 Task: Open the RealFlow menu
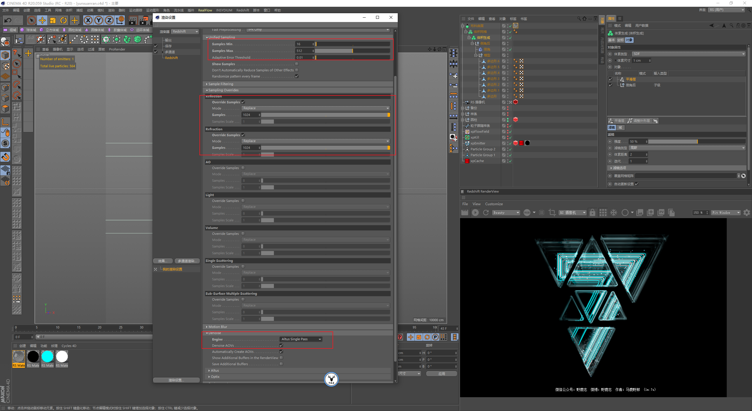pos(205,10)
